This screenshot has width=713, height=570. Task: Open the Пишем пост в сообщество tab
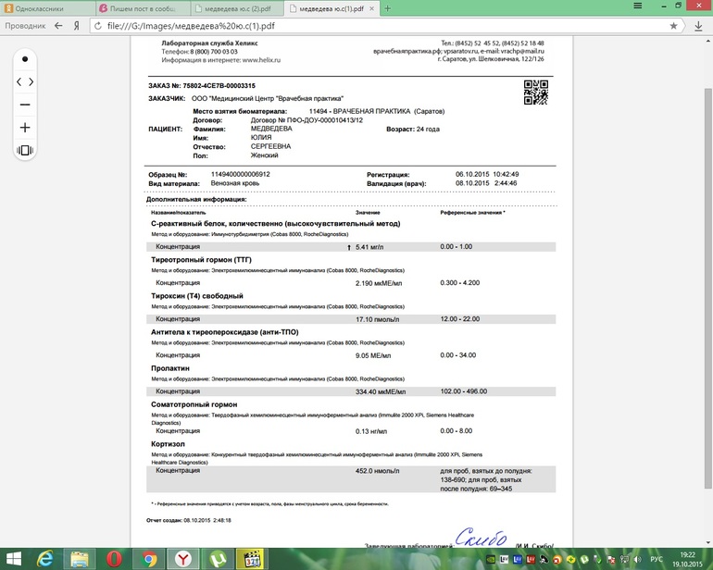[x=139, y=7]
